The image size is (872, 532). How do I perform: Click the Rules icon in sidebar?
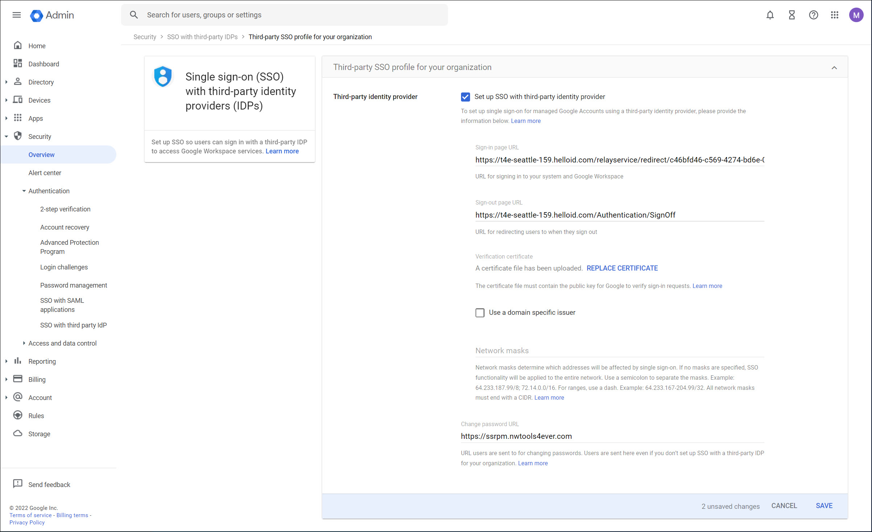pos(18,415)
